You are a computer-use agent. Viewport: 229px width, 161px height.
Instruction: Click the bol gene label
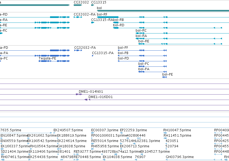pos(99,8)
